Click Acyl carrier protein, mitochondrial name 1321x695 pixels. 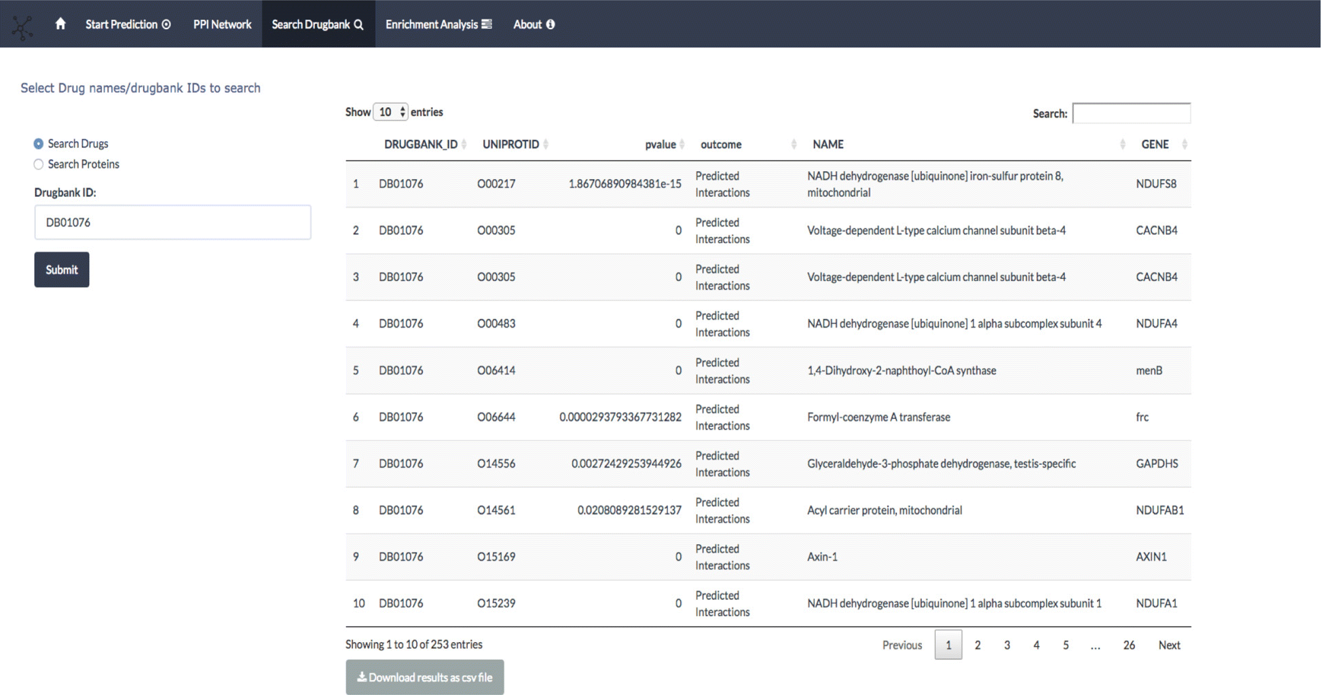pos(885,510)
